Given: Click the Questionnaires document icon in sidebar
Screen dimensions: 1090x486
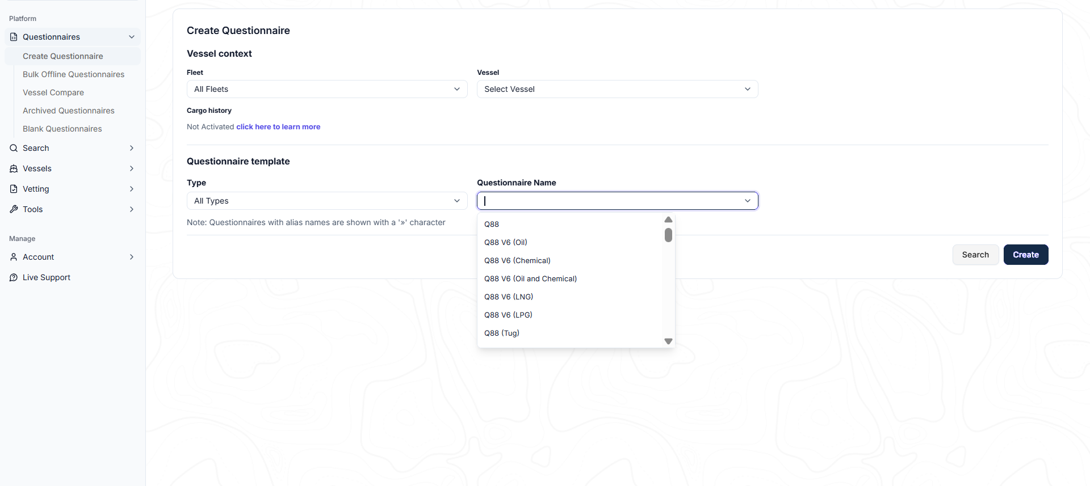Looking at the screenshot, I should click(x=14, y=37).
